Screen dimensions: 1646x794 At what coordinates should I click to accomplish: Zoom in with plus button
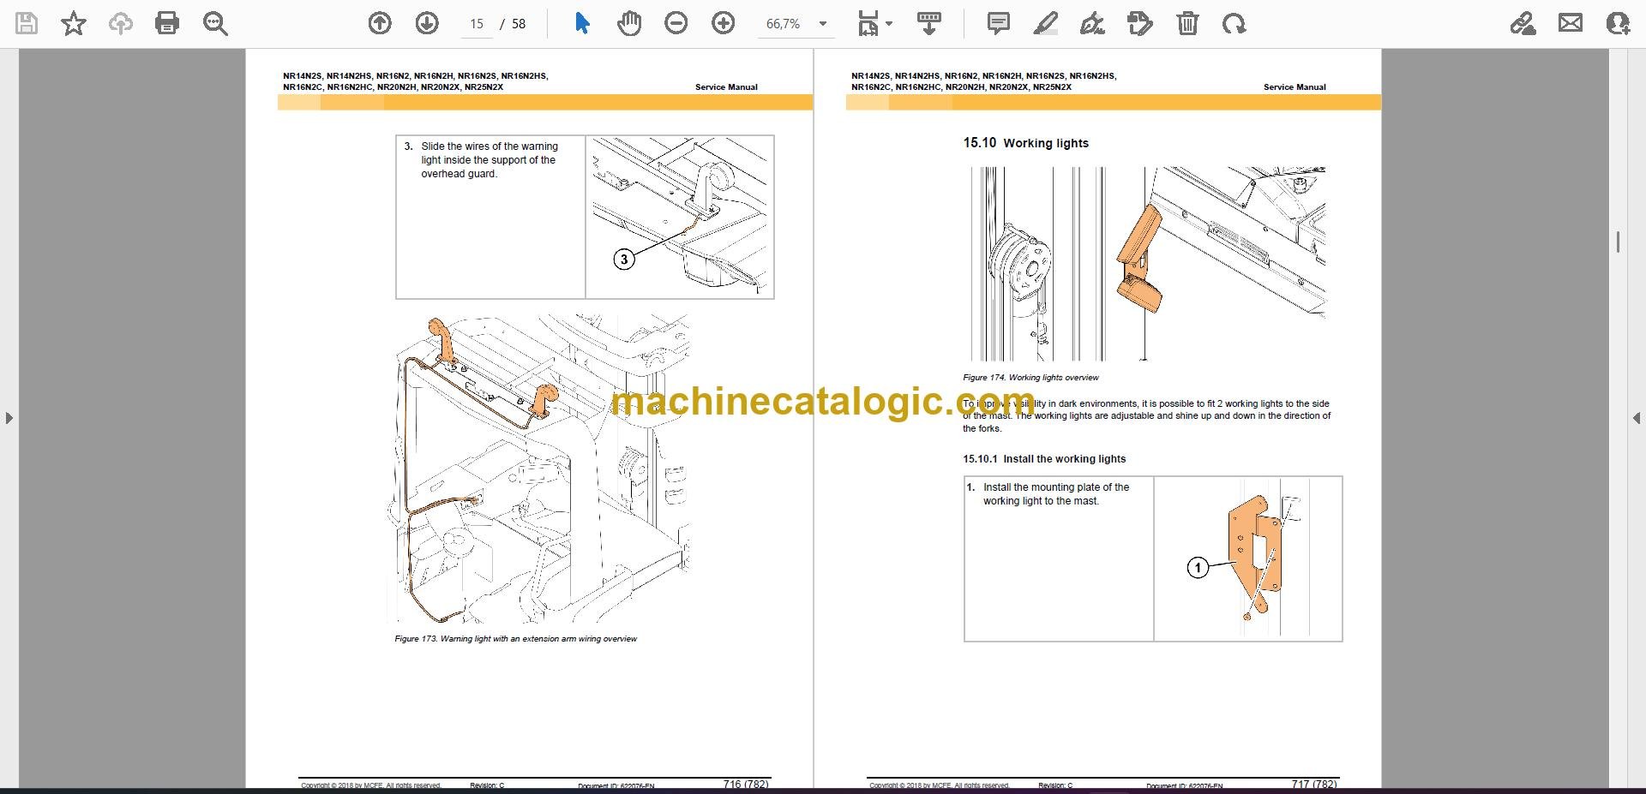click(724, 24)
